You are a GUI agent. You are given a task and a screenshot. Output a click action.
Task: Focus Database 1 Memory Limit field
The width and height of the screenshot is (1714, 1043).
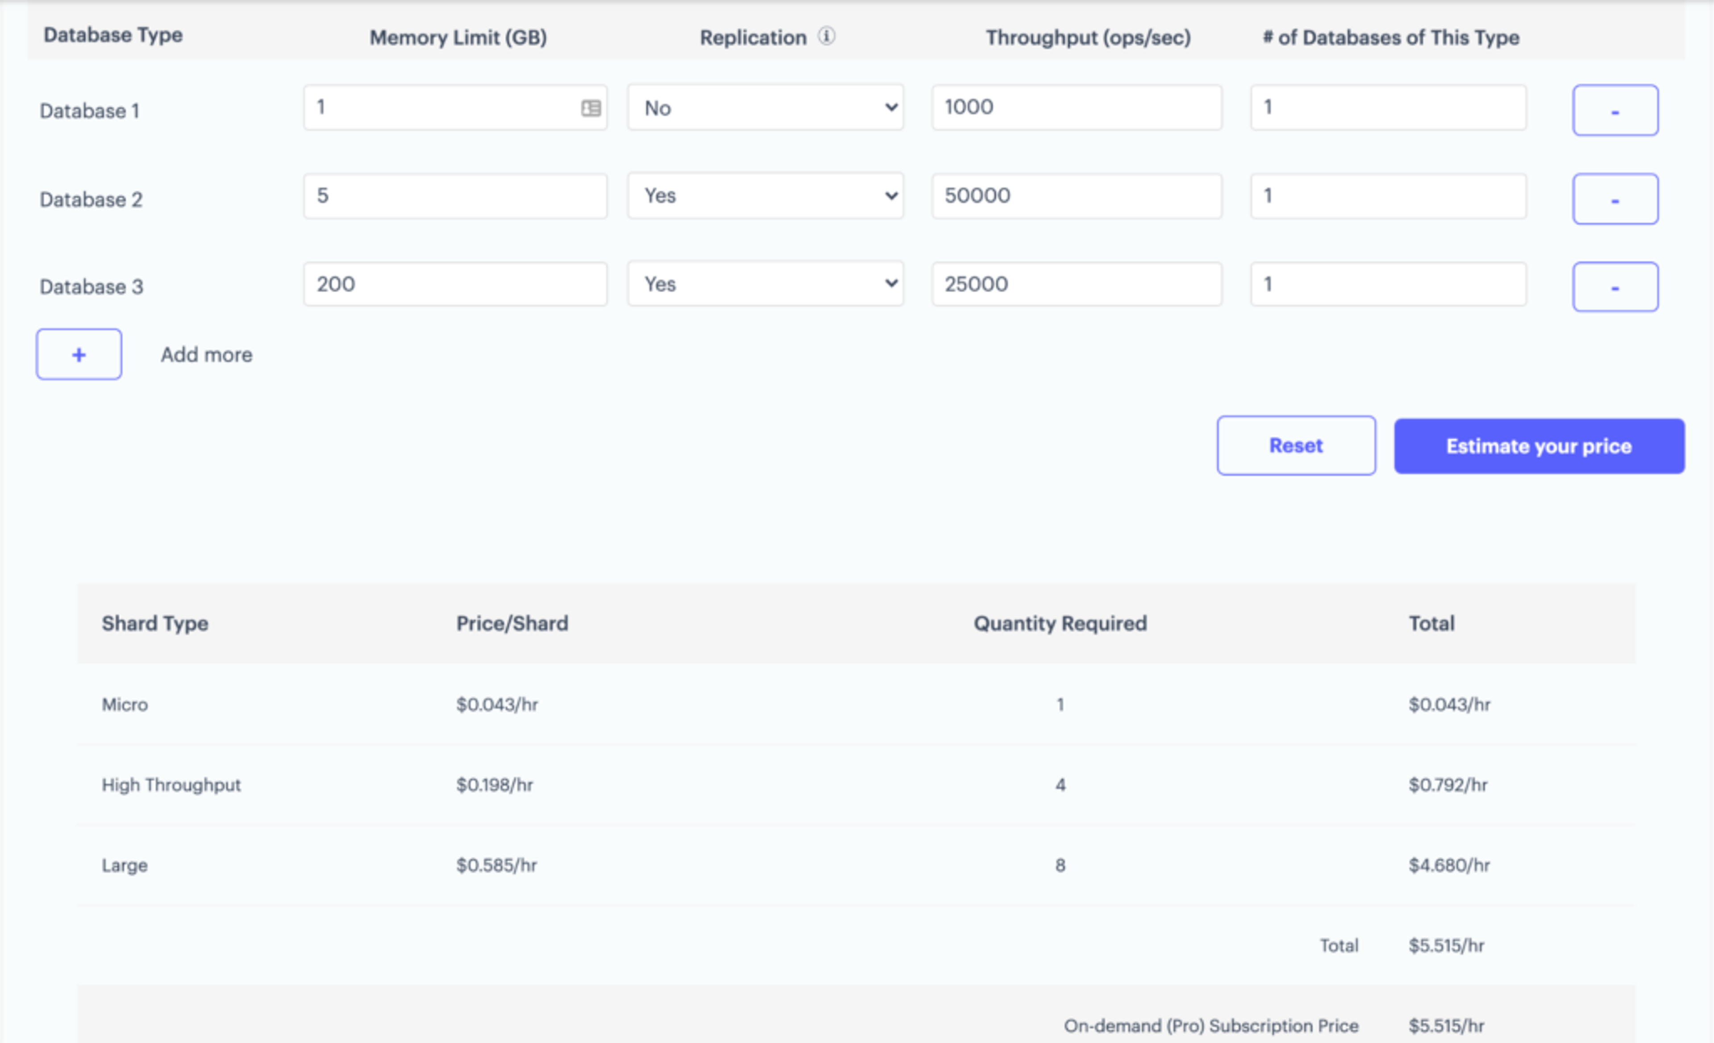pyautogui.click(x=438, y=108)
